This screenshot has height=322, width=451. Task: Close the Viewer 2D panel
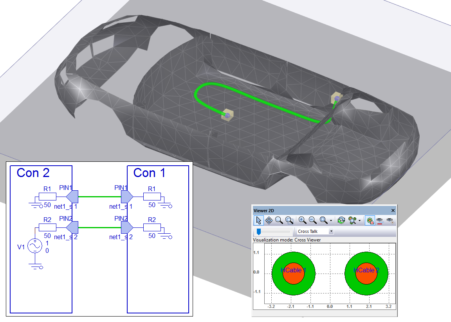pos(393,210)
